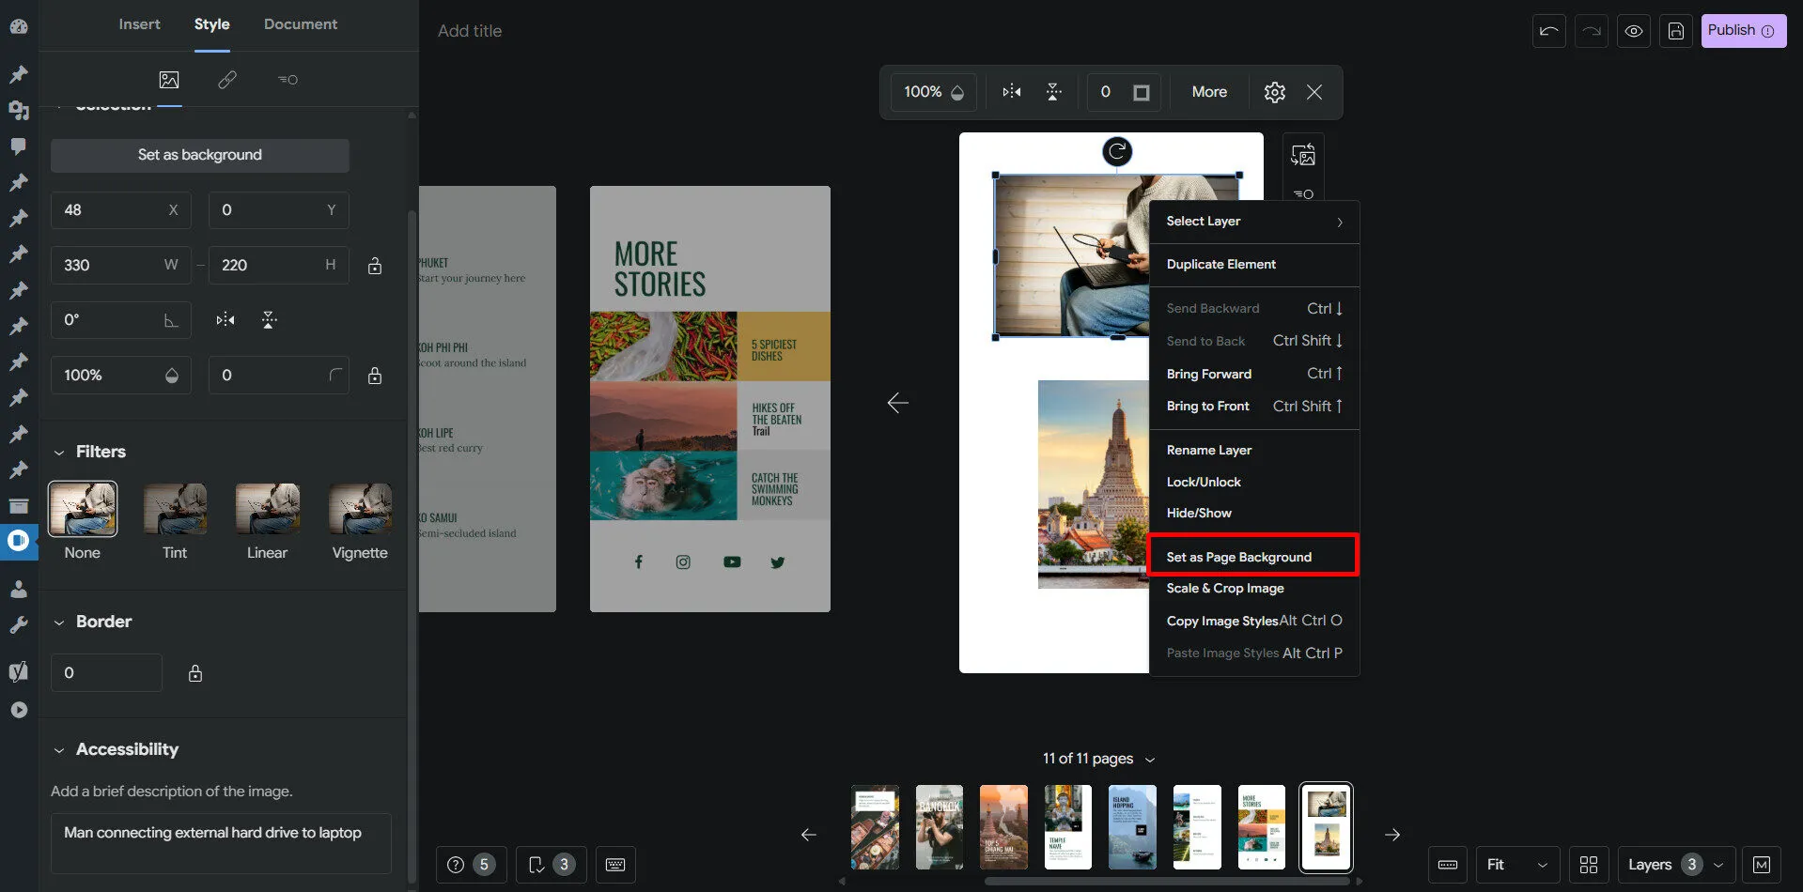
Task: Click the Set as background button
Action: point(199,155)
